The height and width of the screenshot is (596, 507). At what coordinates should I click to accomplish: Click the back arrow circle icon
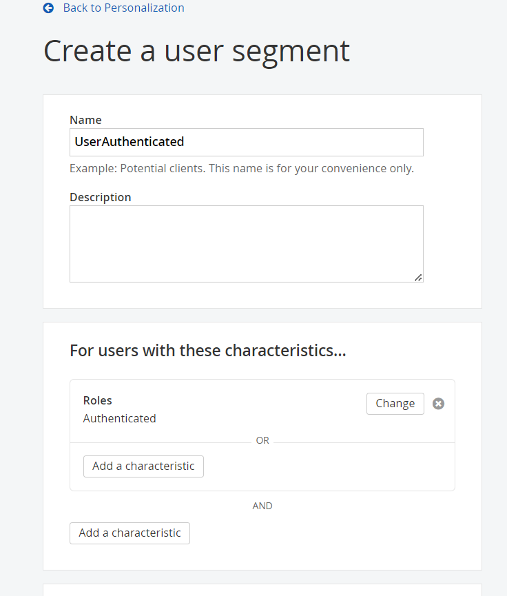pos(48,8)
